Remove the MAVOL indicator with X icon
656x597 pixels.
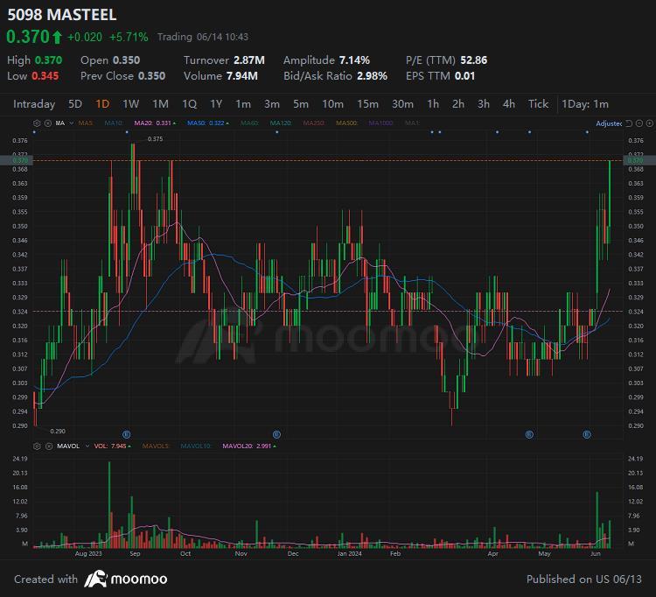(x=48, y=446)
